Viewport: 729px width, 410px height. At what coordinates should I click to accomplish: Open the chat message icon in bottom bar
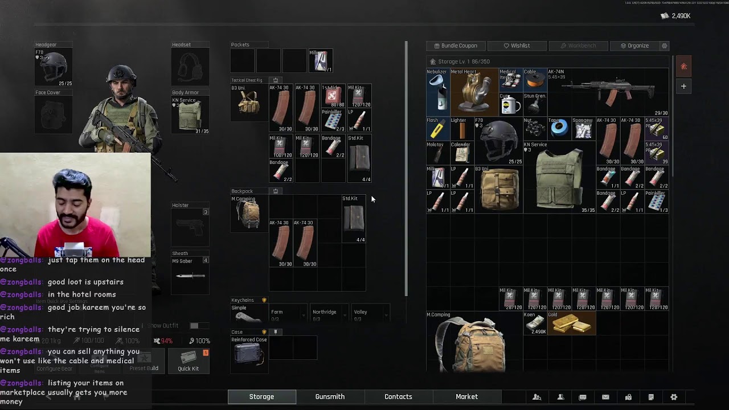(x=583, y=397)
